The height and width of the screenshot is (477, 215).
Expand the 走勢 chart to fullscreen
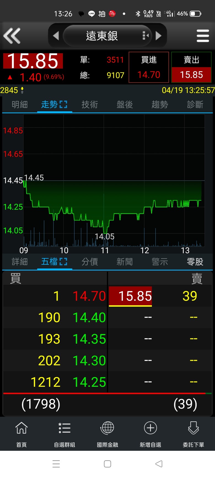(x=63, y=105)
